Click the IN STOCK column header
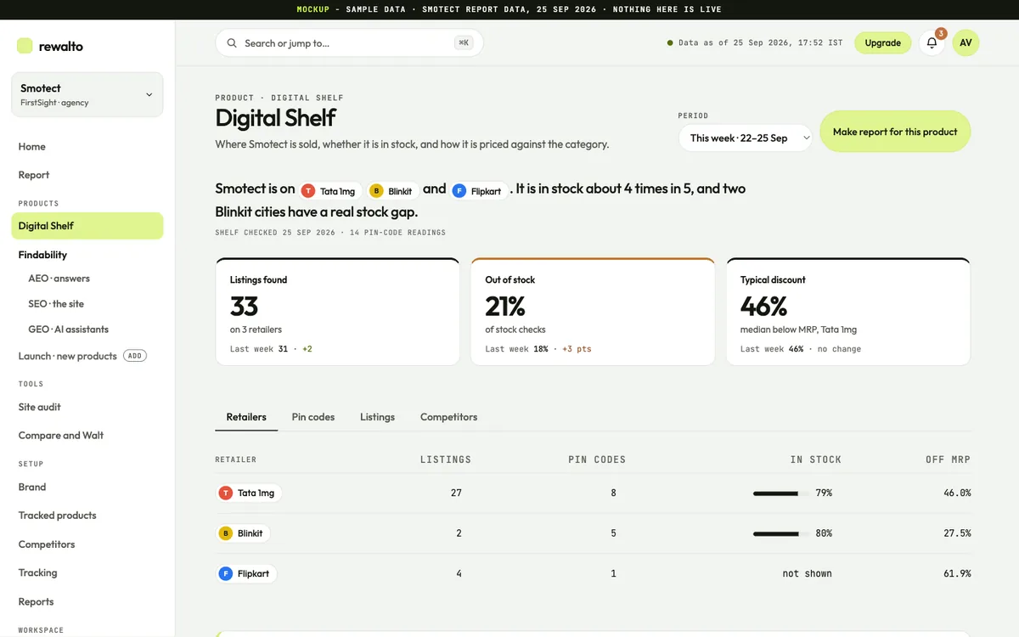 (816, 459)
